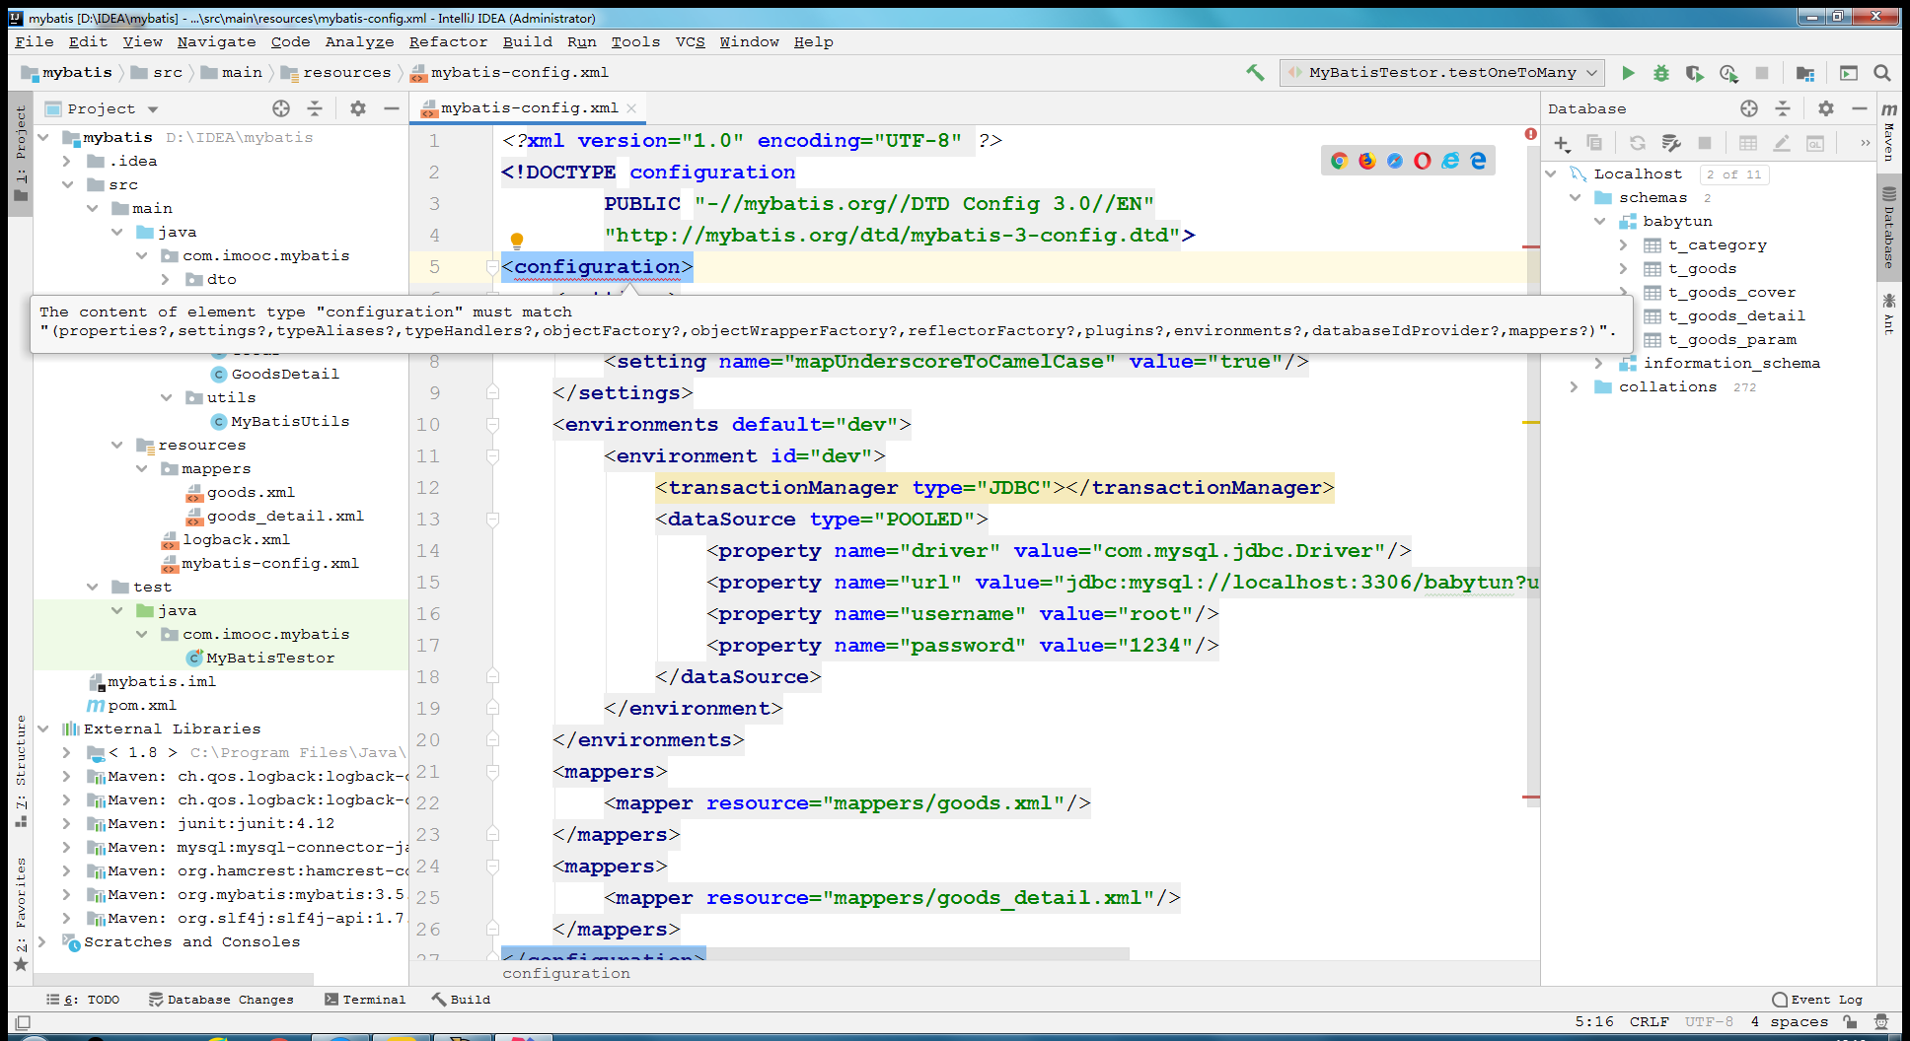The height and width of the screenshot is (1041, 1910).
Task: Expand the .idea folder
Action: point(67,161)
